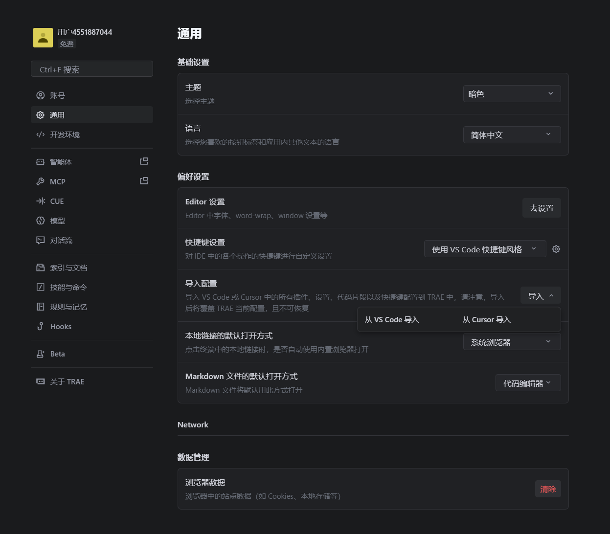Click the 快捷键设置 label

pyautogui.click(x=205, y=242)
